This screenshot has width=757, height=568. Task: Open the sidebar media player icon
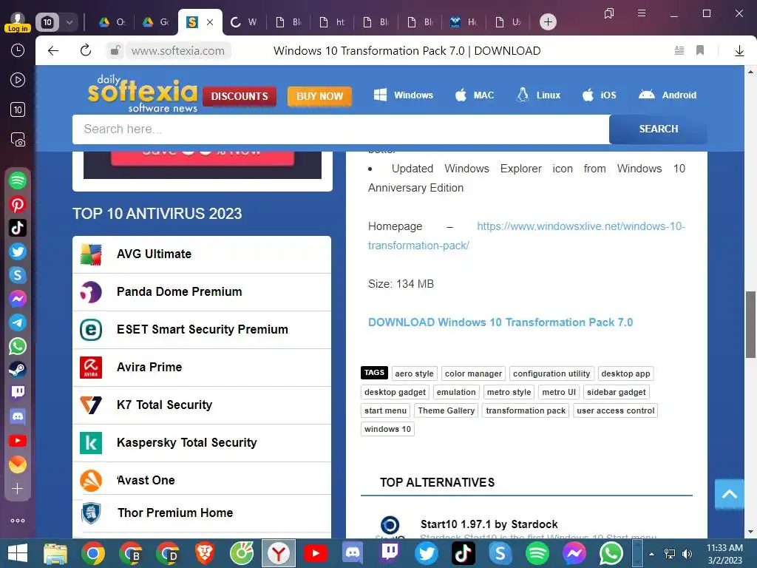click(x=18, y=80)
